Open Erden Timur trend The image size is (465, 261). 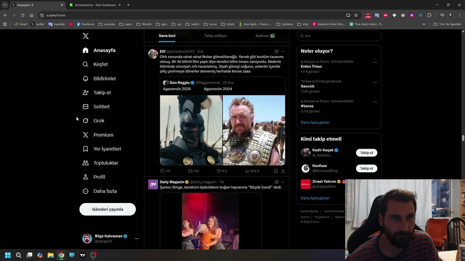click(311, 66)
